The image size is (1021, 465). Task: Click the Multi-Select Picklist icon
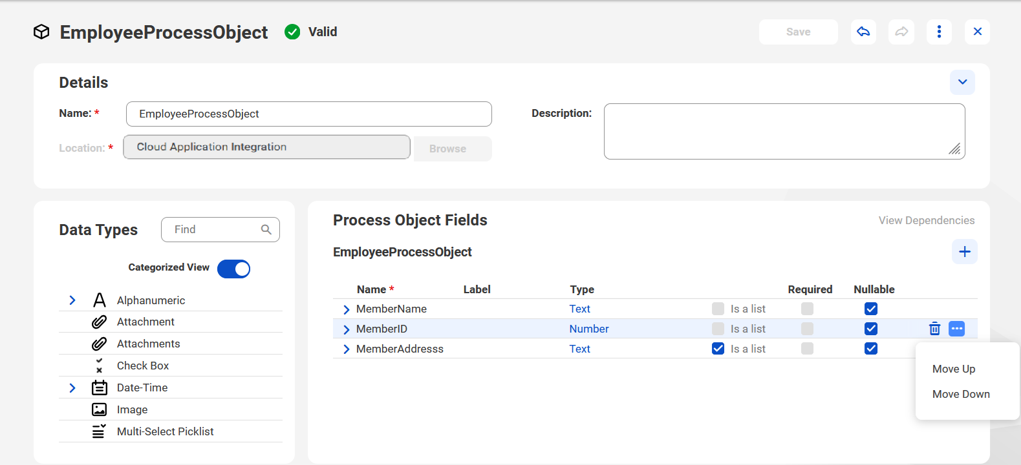pyautogui.click(x=99, y=431)
